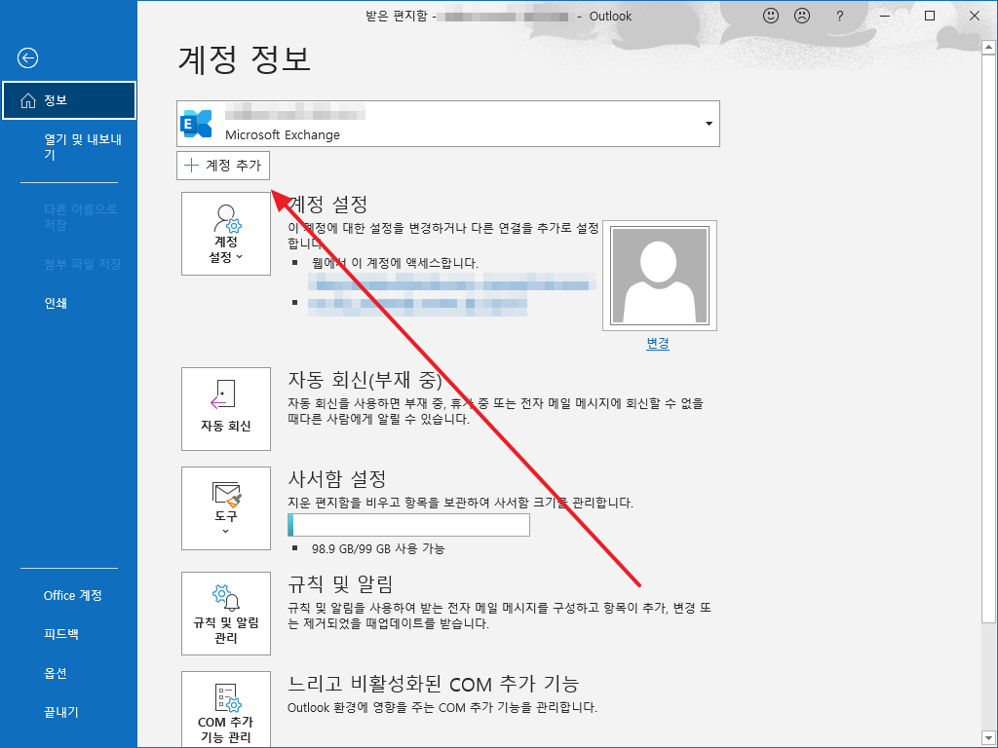This screenshot has width=998, height=748.
Task: Click the mailbox storage usage bar
Action: 408,525
